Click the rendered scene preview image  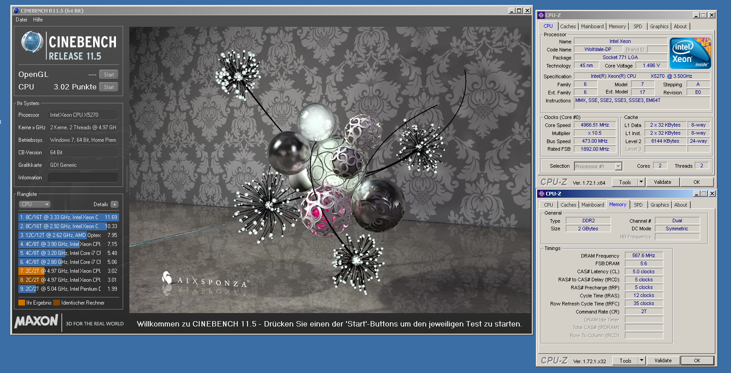330,170
